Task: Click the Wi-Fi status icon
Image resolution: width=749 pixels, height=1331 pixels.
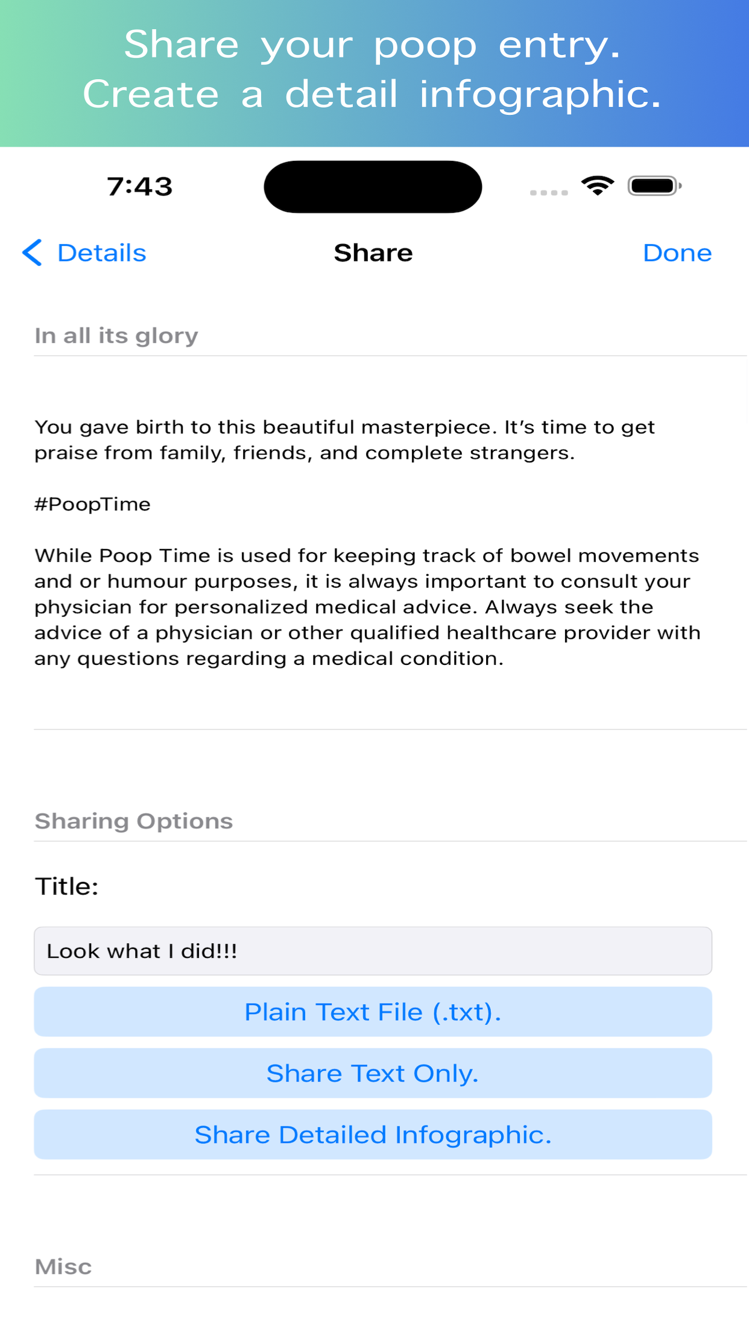Action: [x=597, y=186]
